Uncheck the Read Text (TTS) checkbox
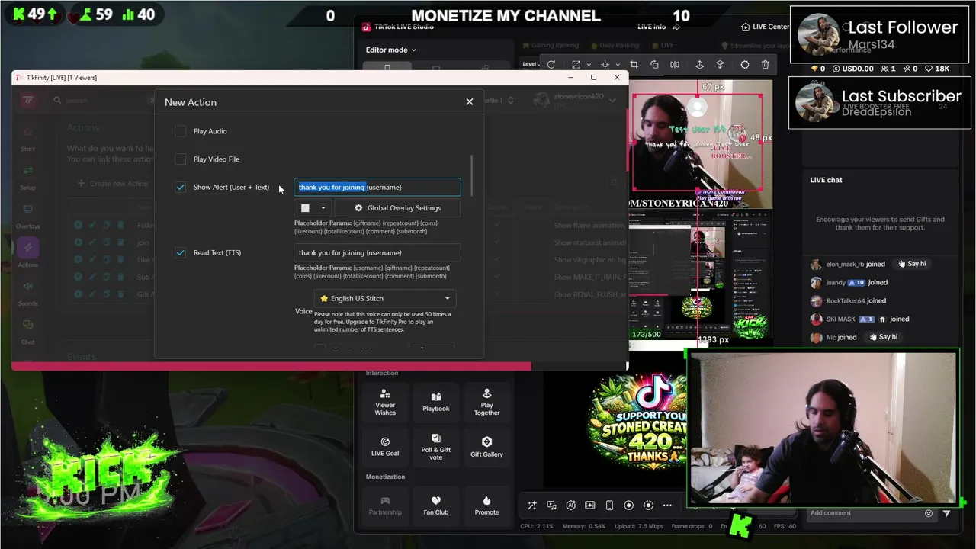 point(180,252)
